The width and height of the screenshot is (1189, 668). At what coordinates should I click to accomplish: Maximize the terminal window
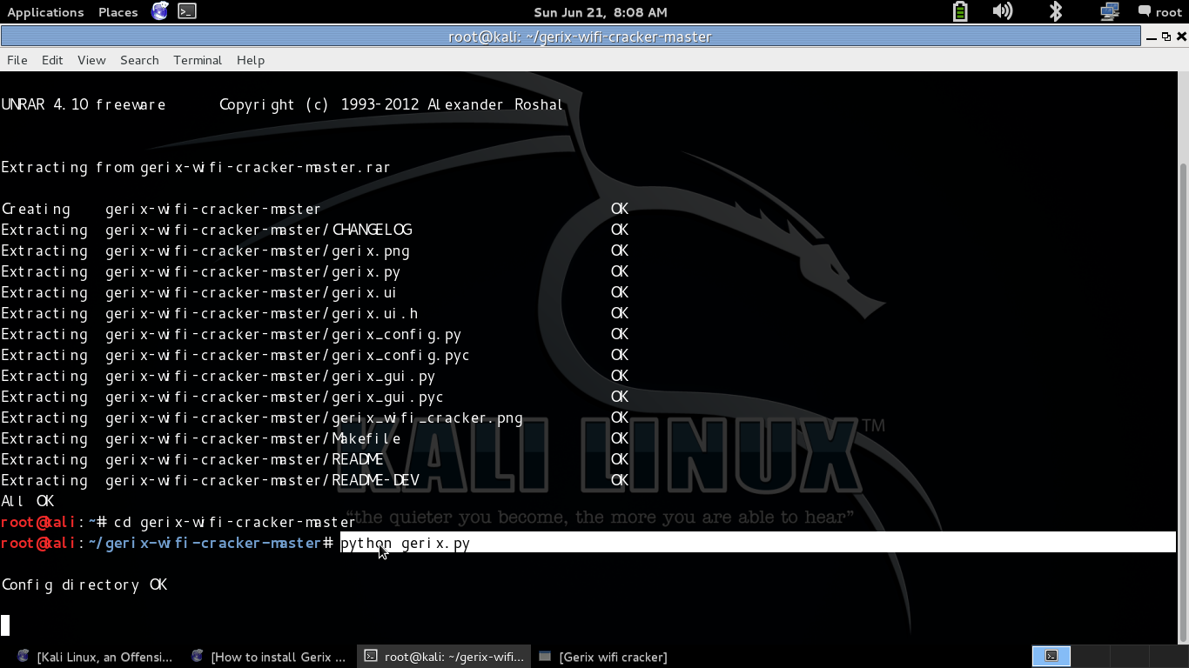coord(1166,37)
